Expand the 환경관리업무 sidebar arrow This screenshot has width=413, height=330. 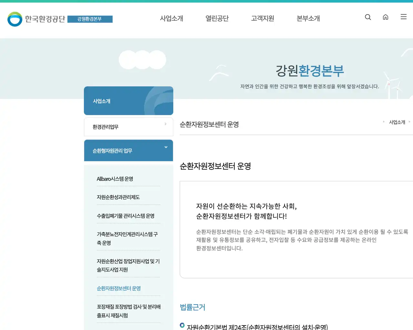(x=166, y=124)
